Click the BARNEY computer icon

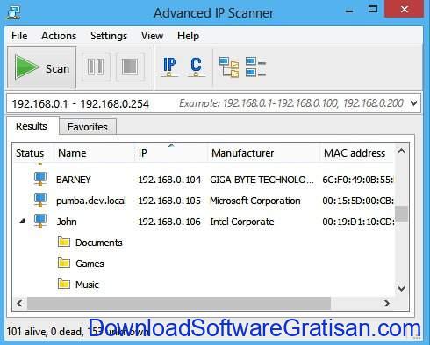[40, 179]
